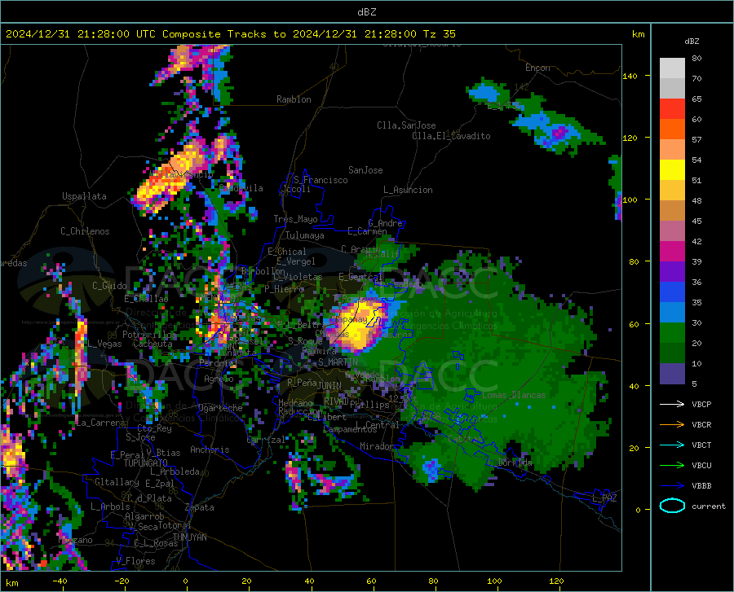Click the L_Dormida place label

tap(510, 462)
